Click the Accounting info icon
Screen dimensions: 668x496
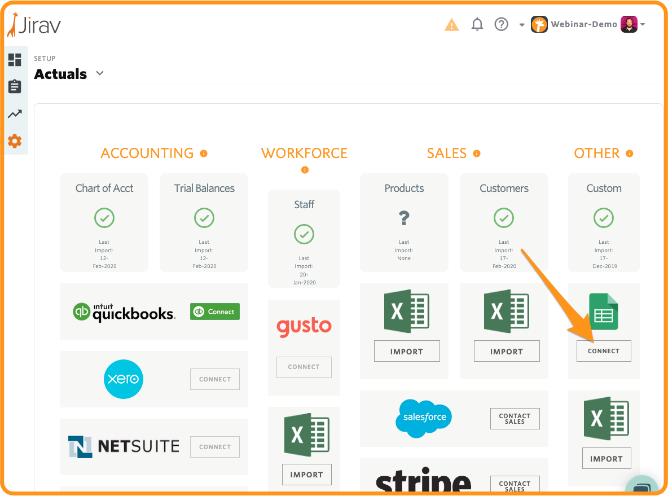pos(204,153)
